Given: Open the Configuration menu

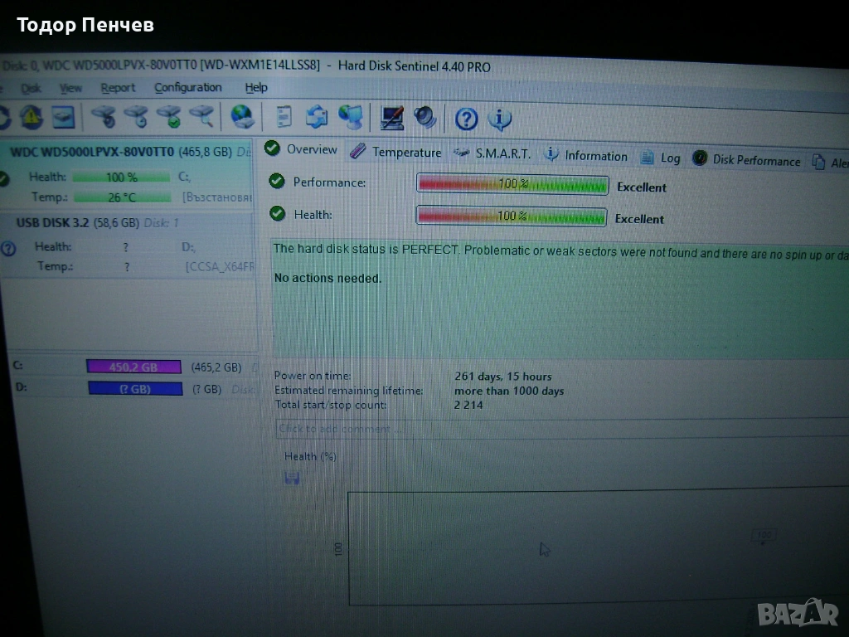Looking at the screenshot, I should point(187,88).
